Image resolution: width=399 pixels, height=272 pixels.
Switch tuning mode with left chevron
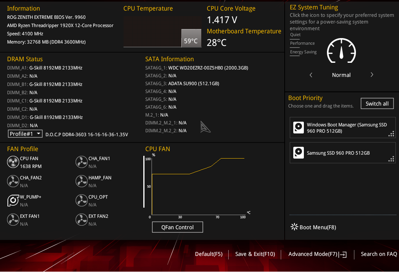[x=311, y=75]
